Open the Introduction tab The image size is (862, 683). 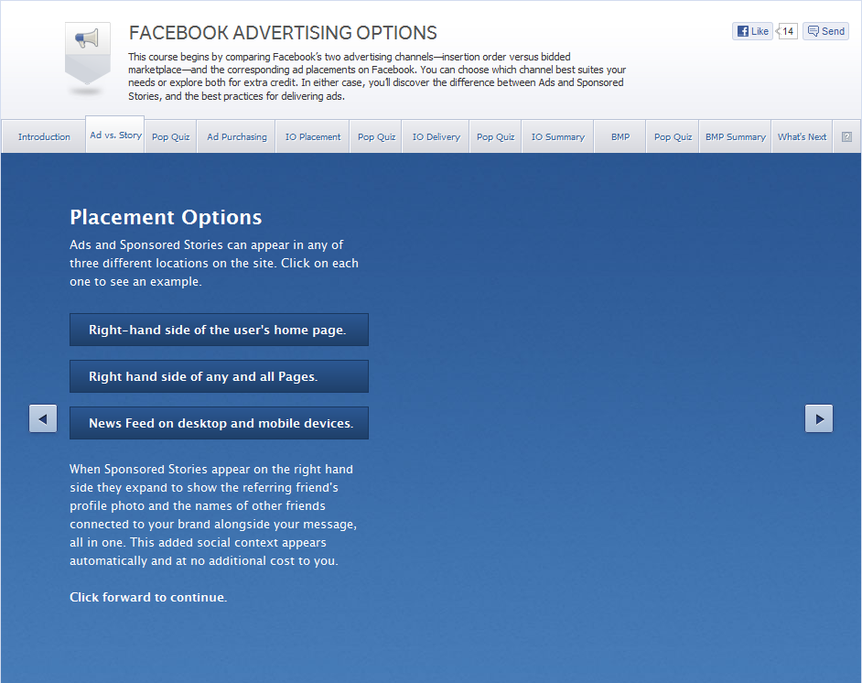pos(44,137)
